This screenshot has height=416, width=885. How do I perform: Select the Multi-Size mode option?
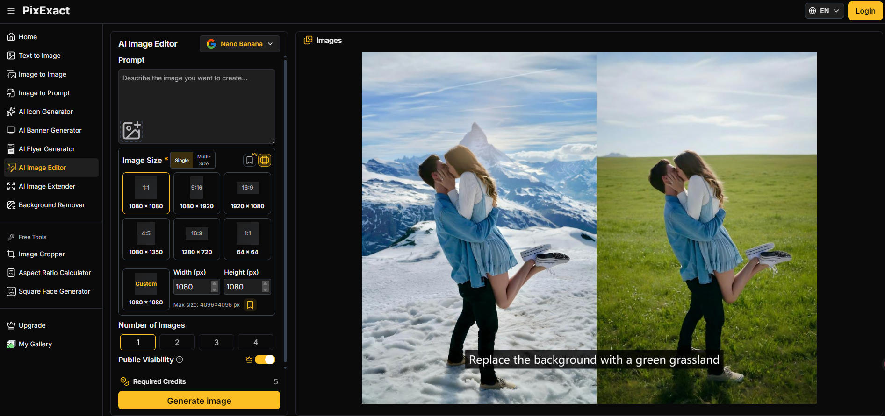tap(204, 160)
